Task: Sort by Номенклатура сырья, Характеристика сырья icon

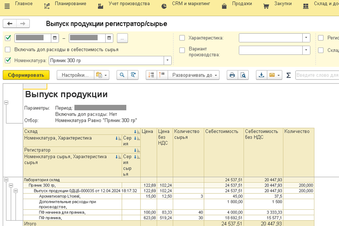Action: [x=118, y=157]
